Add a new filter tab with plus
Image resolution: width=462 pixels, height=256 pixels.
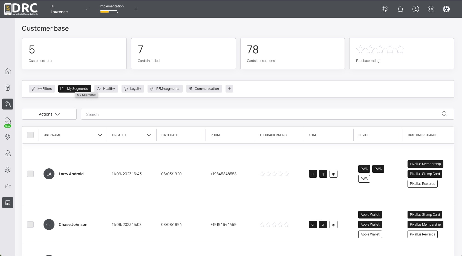pyautogui.click(x=229, y=89)
